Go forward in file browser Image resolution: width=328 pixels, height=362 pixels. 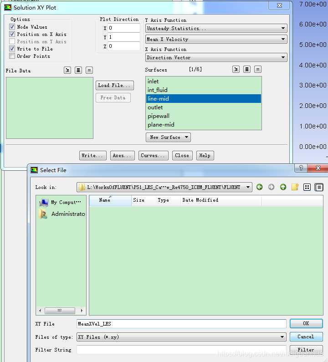coord(271,187)
